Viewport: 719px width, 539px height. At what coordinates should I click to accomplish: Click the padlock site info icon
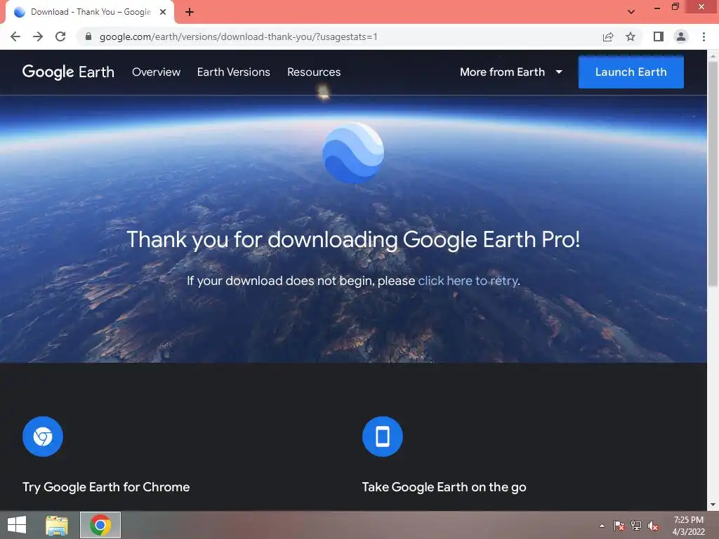88,36
